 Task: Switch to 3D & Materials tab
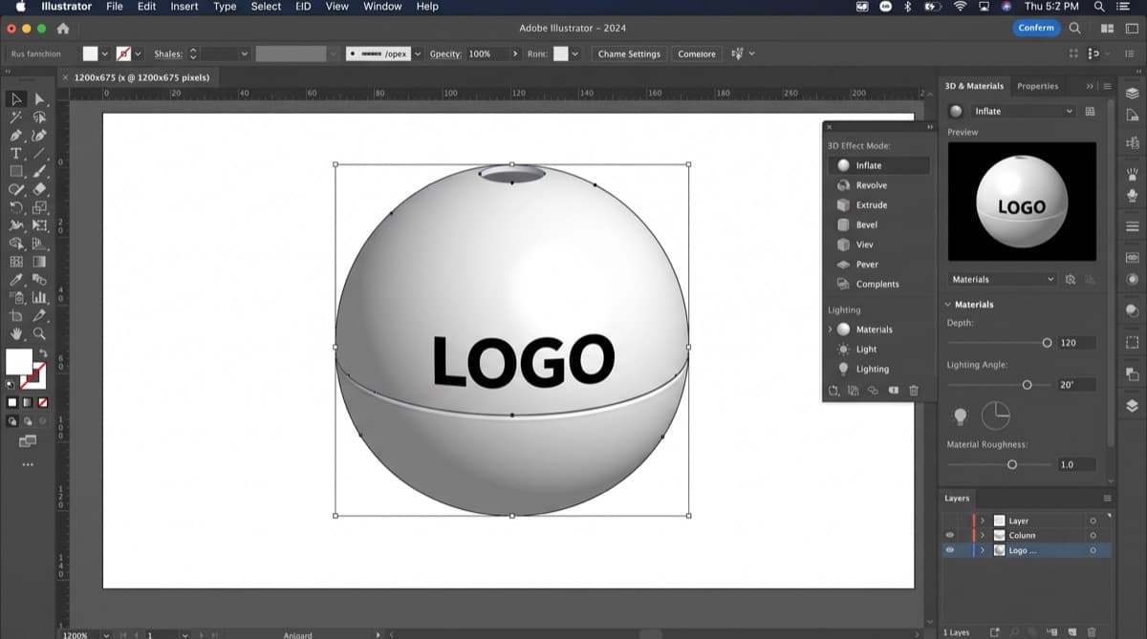(x=974, y=86)
